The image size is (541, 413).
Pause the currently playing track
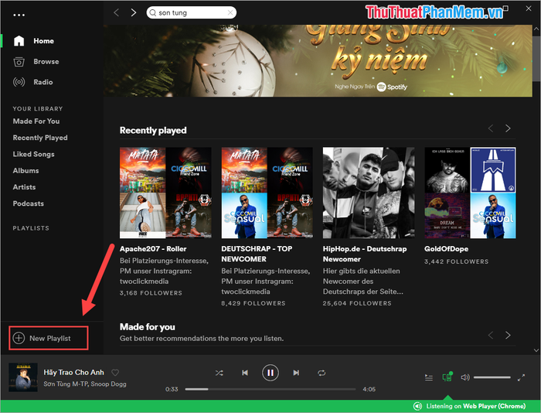(x=270, y=373)
